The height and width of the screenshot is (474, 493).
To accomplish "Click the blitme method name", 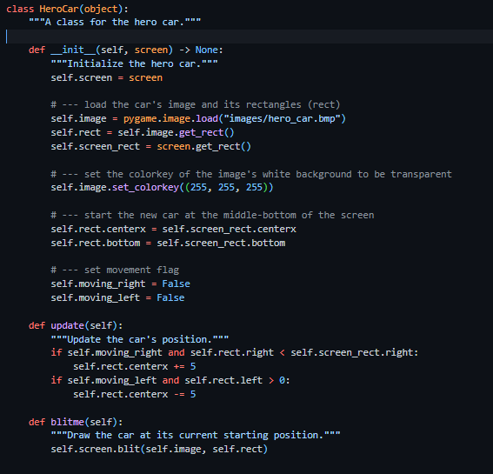I will [x=68, y=422].
